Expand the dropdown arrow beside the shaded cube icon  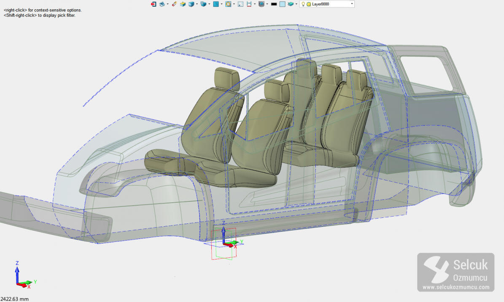point(197,4)
